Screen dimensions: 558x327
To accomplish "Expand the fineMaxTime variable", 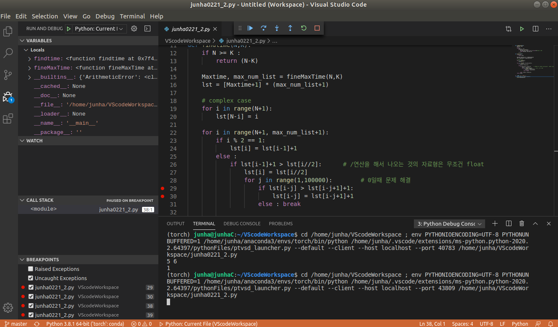I will click(x=29, y=68).
